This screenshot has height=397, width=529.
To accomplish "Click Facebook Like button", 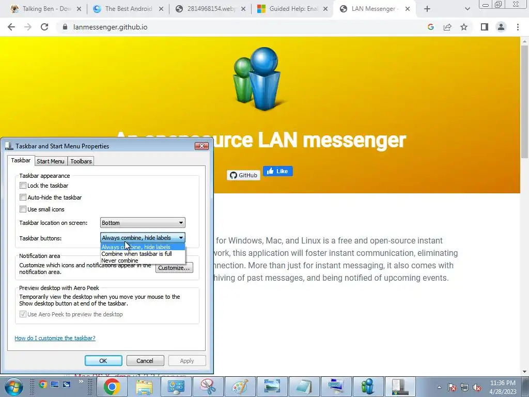I will click(x=277, y=171).
